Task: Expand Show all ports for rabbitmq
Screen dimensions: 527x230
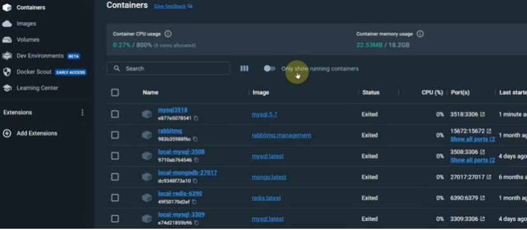Action: [472, 139]
